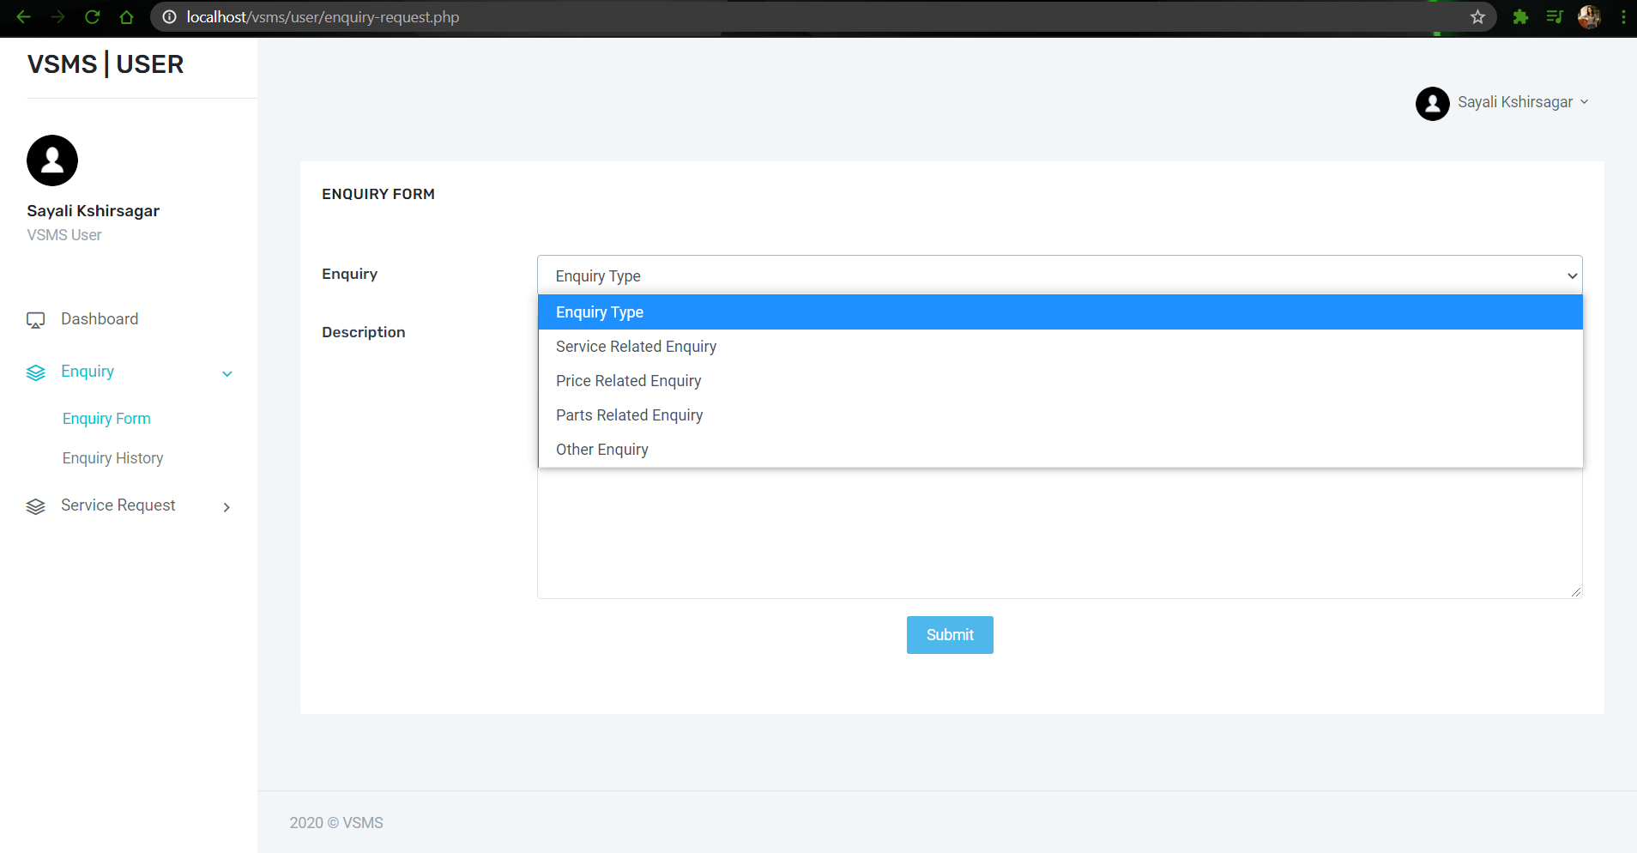Go to the browser home icon
The height and width of the screenshot is (853, 1637).
pos(126,17)
